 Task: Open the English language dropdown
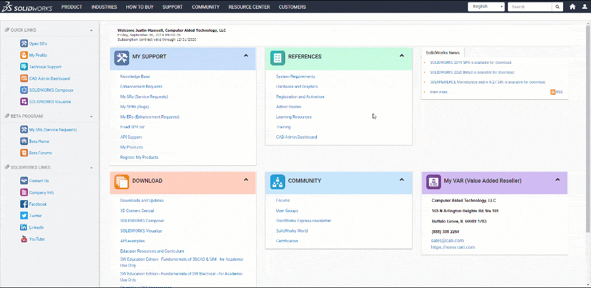486,7
